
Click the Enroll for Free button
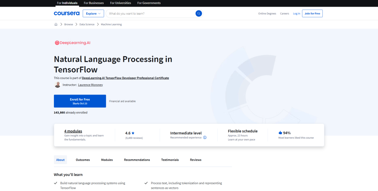(x=80, y=101)
